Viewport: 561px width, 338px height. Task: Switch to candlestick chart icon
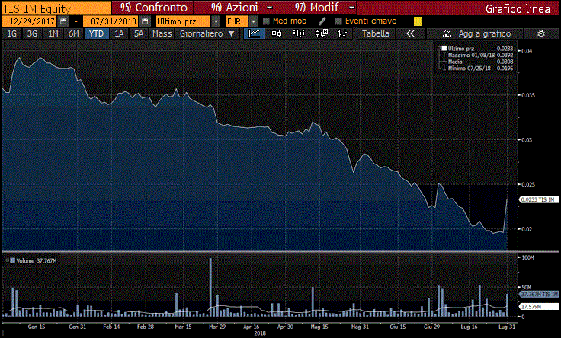click(x=277, y=33)
